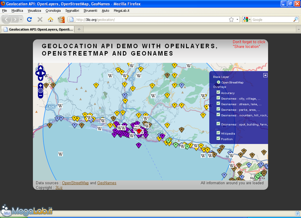Click the page identity icon in the address bar
301x218 pixels.
coord(71,19)
